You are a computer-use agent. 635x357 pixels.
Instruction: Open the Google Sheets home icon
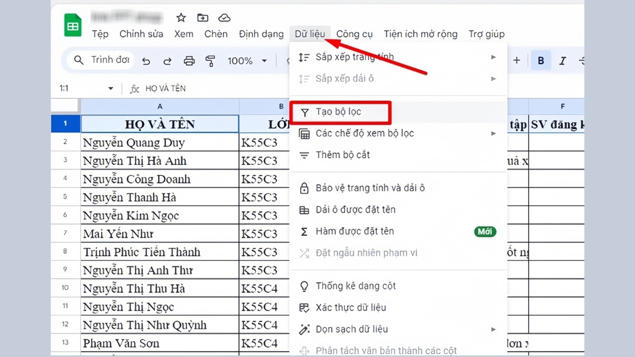point(72,25)
